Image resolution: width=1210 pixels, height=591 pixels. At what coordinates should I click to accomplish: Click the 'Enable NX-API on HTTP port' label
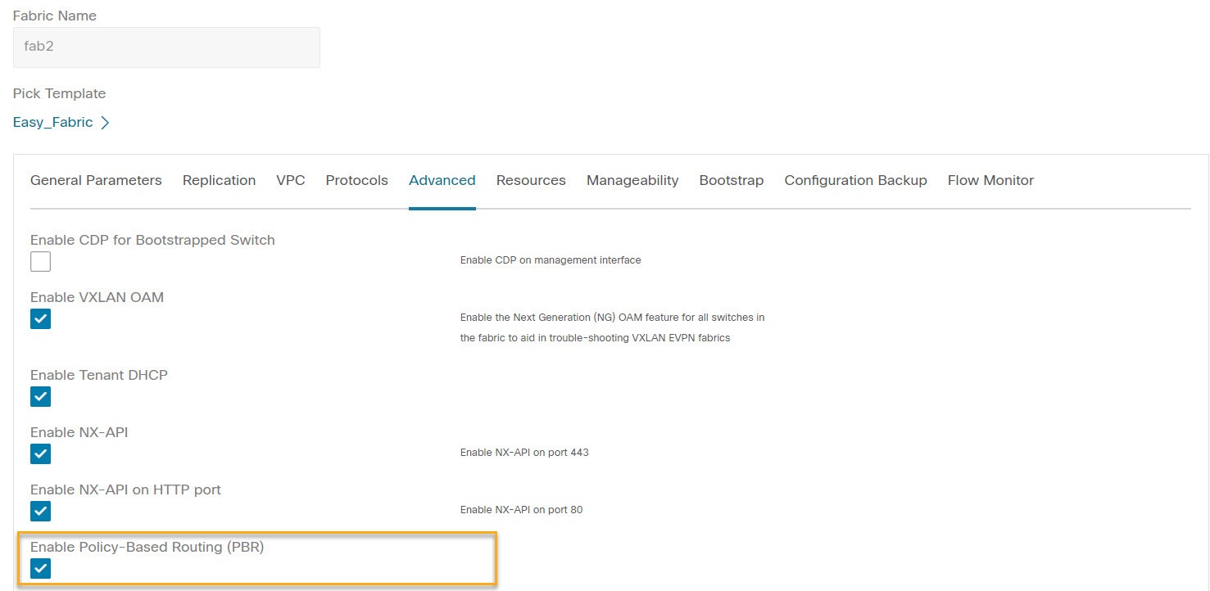pos(125,489)
